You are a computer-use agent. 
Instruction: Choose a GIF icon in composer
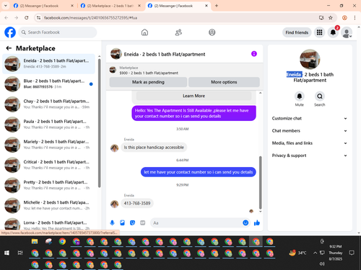click(x=143, y=222)
